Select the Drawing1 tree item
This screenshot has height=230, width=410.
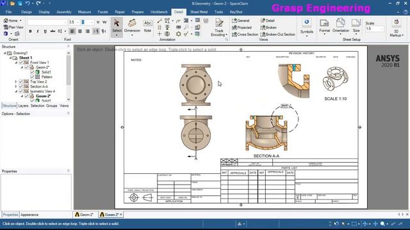tap(20, 53)
